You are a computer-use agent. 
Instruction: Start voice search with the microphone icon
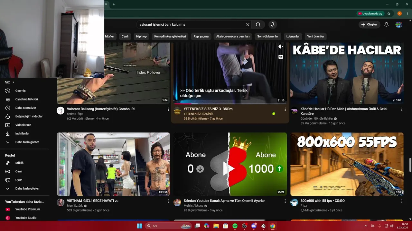pos(273,25)
